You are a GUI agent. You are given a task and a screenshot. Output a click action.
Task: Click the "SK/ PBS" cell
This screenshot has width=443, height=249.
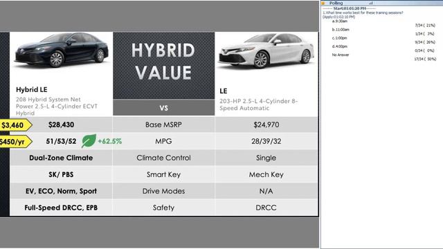(61, 174)
